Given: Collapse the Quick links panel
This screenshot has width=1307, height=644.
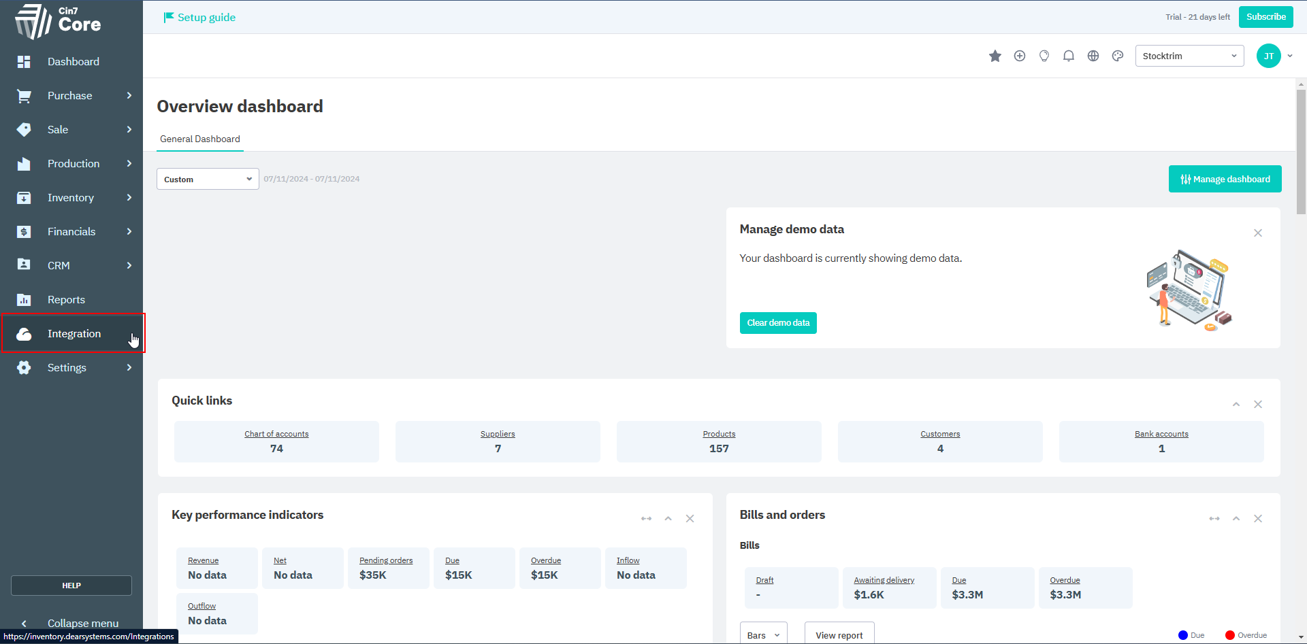Looking at the screenshot, I should click(1236, 405).
